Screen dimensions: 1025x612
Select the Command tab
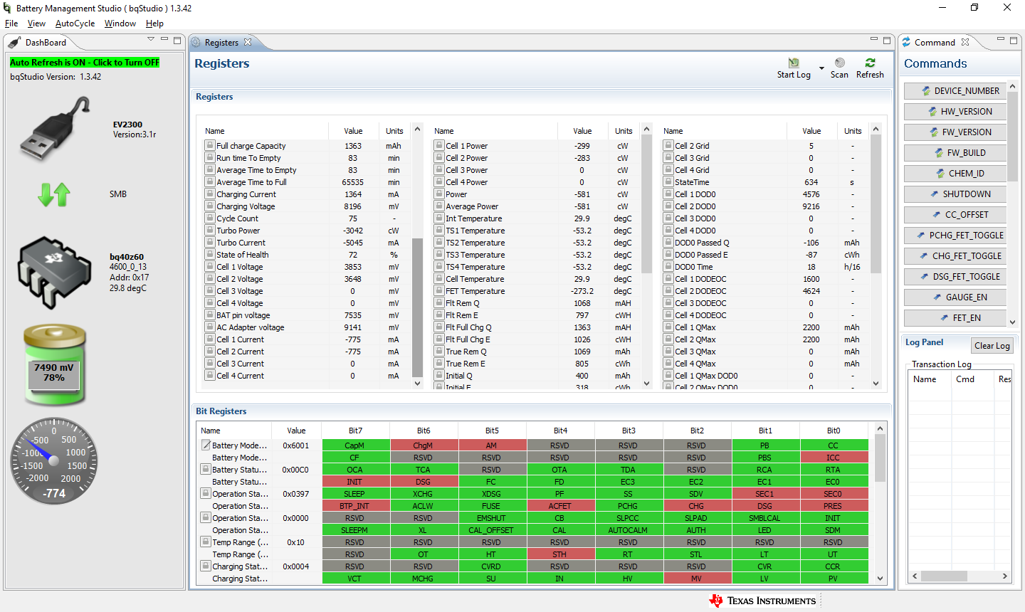(x=935, y=43)
